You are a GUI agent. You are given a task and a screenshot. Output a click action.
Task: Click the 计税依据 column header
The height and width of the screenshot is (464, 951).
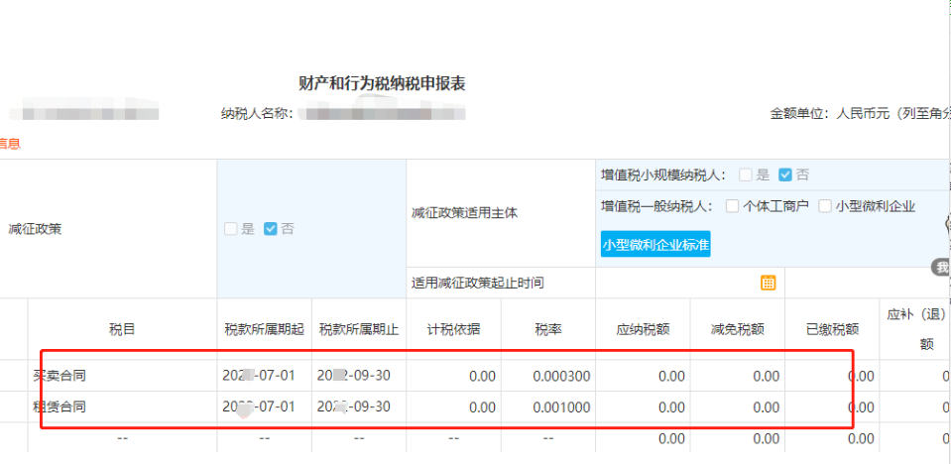pyautogui.click(x=453, y=329)
